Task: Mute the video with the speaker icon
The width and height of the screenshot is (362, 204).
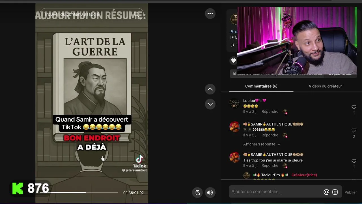Action: (210, 193)
